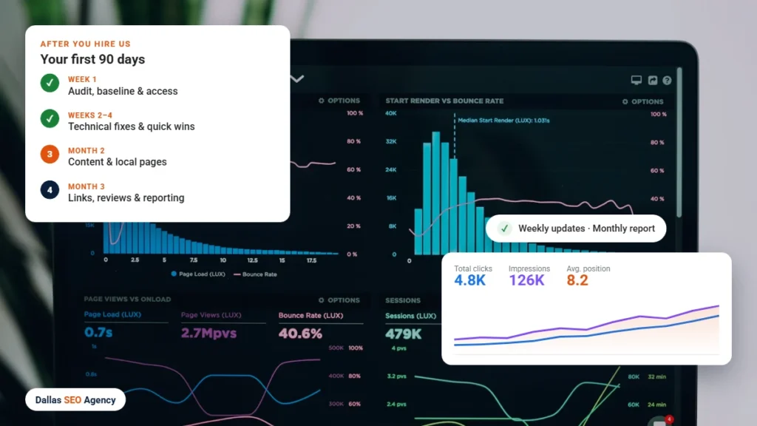Click the AFTER YOU HIRE US label
757x426 pixels.
(86, 44)
